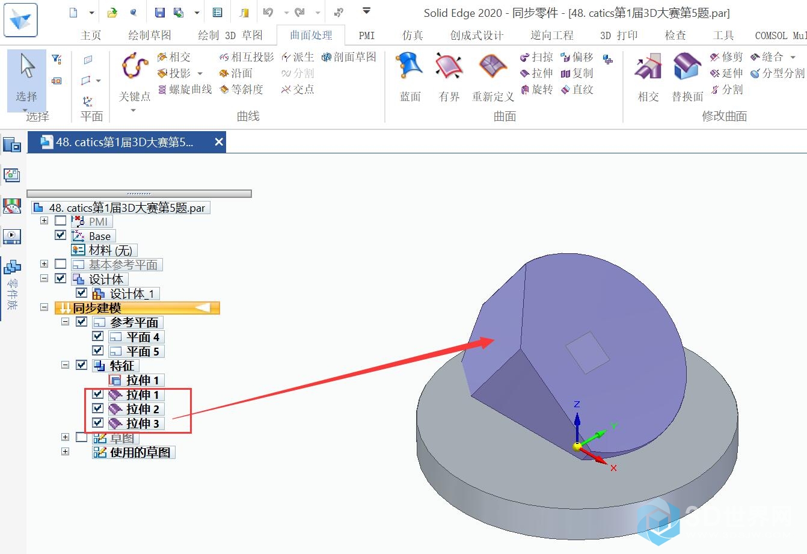Open the 替换面 replace face tool
Viewport: 807px width, 554px height.
[x=687, y=77]
